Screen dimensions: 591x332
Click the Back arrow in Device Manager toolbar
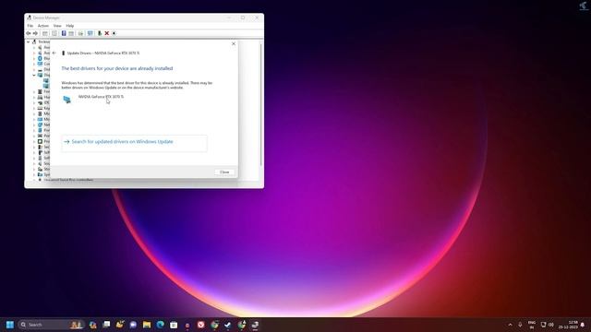click(x=29, y=33)
